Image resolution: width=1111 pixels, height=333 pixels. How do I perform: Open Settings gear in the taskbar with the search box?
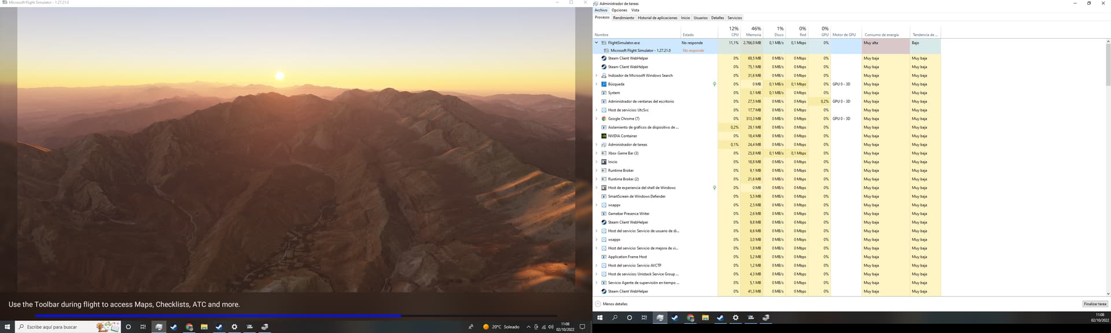click(234, 327)
